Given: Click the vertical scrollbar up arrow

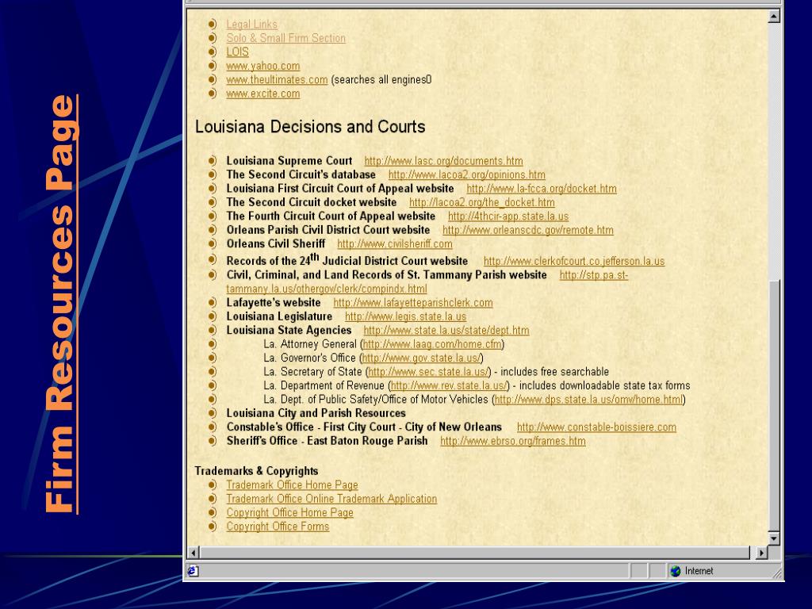Looking at the screenshot, I should [x=774, y=17].
